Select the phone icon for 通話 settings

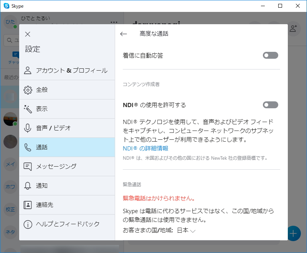point(27,147)
